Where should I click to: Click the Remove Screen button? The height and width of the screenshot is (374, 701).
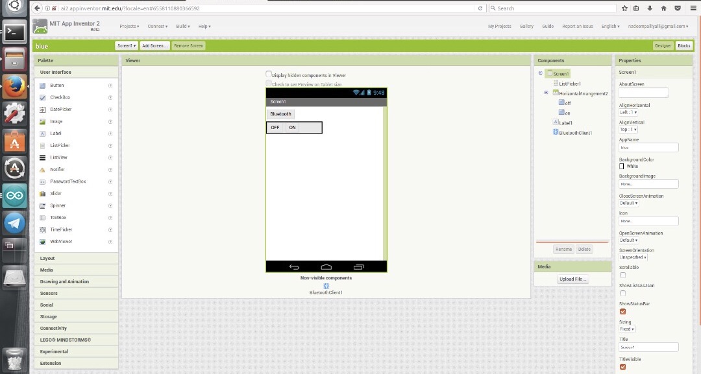(188, 45)
